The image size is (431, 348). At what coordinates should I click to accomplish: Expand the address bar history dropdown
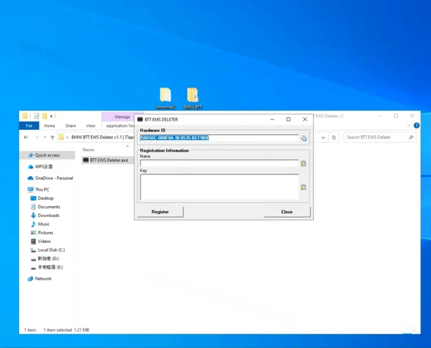[x=323, y=137]
